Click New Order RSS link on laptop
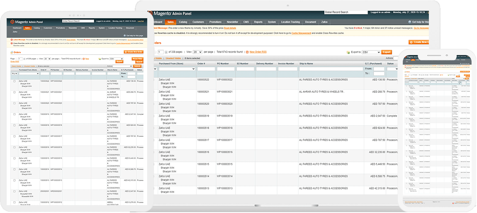This screenshot has height=213, width=477. 258,52
